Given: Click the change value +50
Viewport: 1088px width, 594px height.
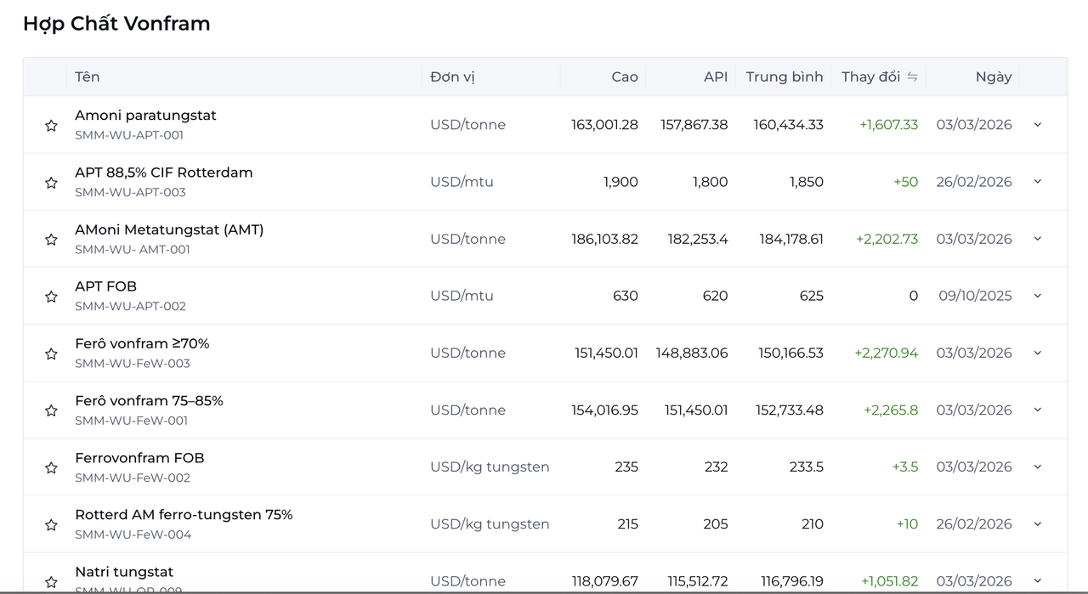Looking at the screenshot, I should (x=905, y=181).
